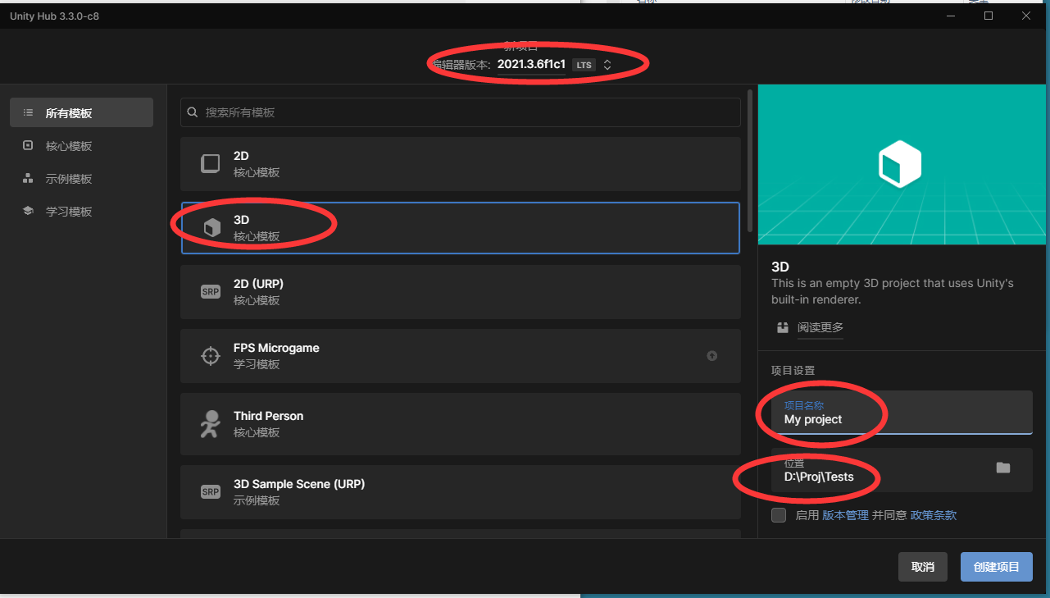
Task: Select the FPS Microgame template name
Action: (276, 348)
